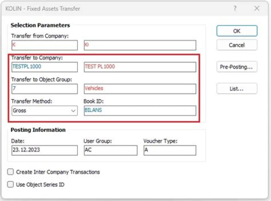Click the dialog title bar
The width and height of the screenshot is (271, 201).
(113, 8)
